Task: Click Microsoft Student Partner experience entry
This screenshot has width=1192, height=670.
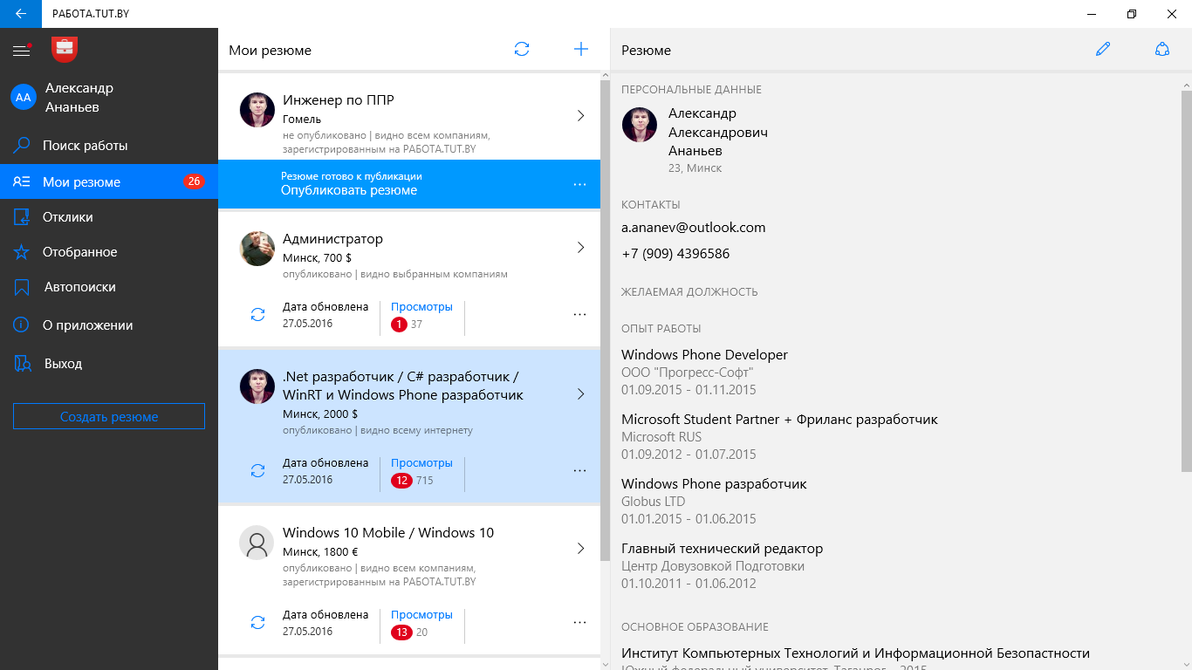Action: coord(779,436)
